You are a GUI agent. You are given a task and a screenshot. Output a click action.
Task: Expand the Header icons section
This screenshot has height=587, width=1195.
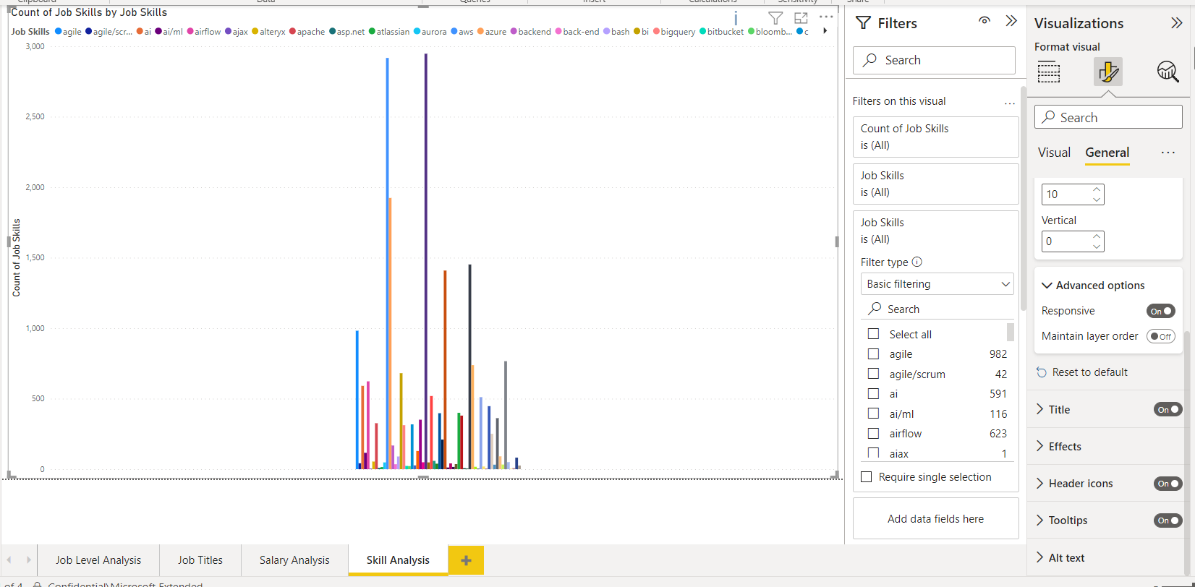1040,483
